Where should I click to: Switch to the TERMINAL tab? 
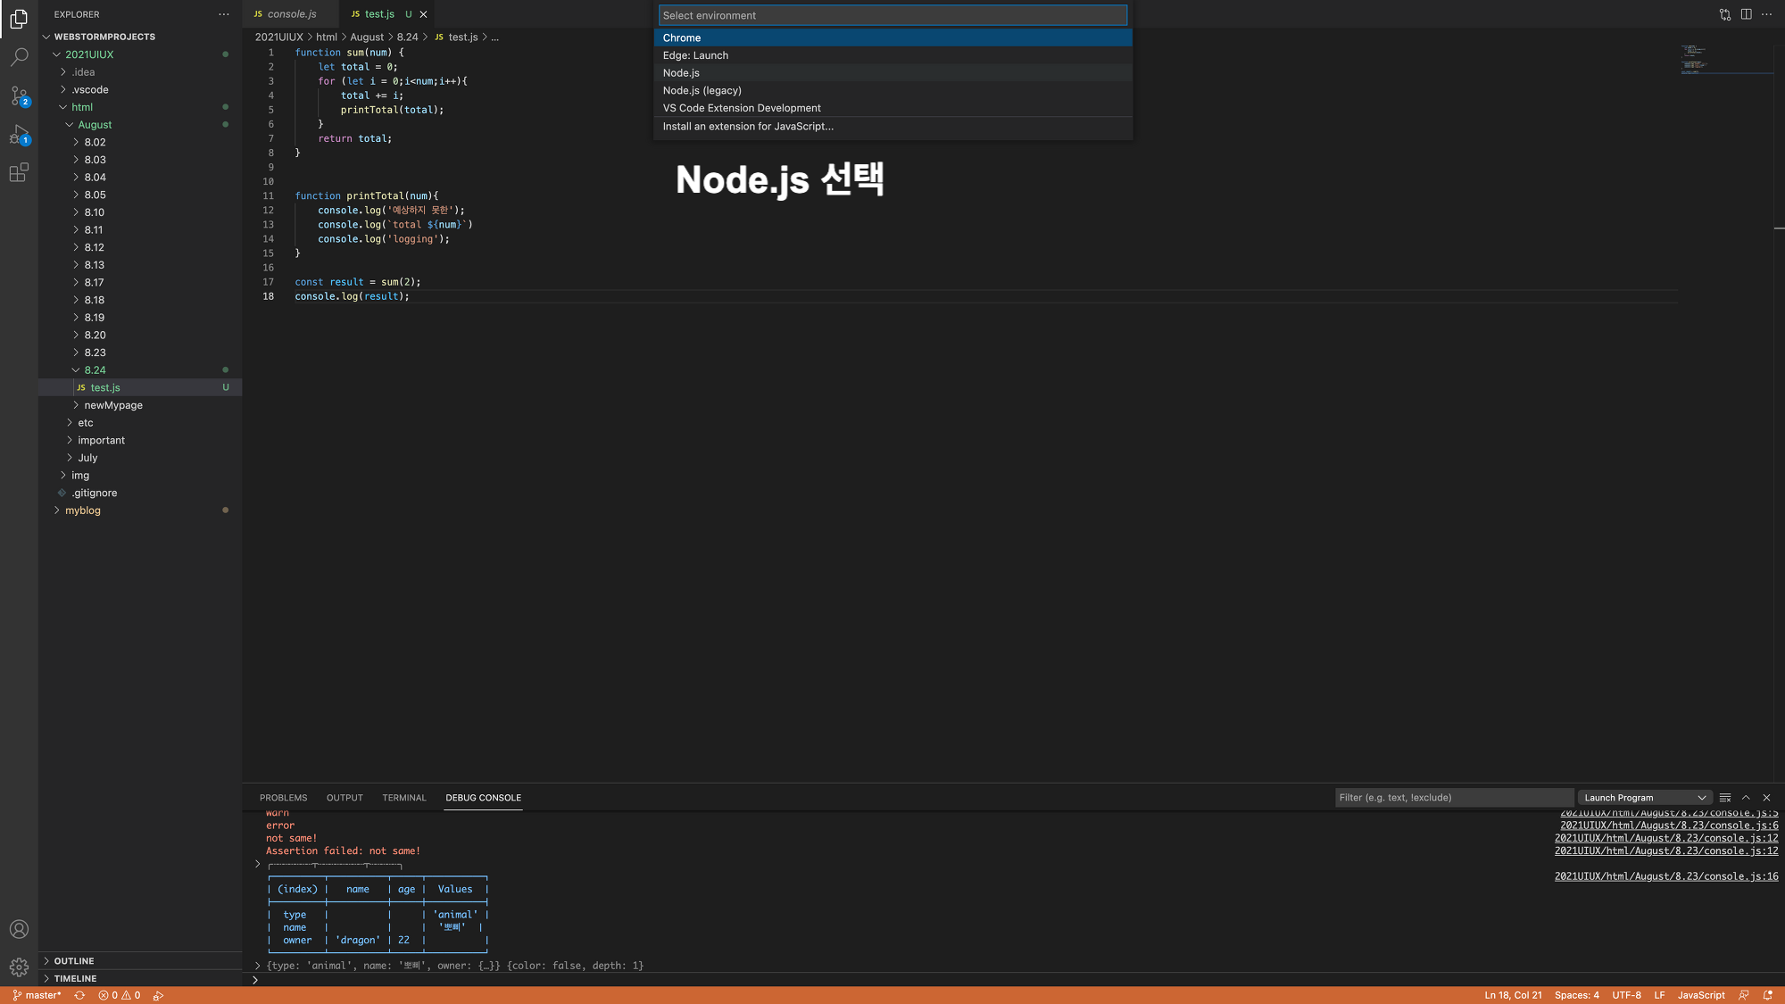point(403,798)
